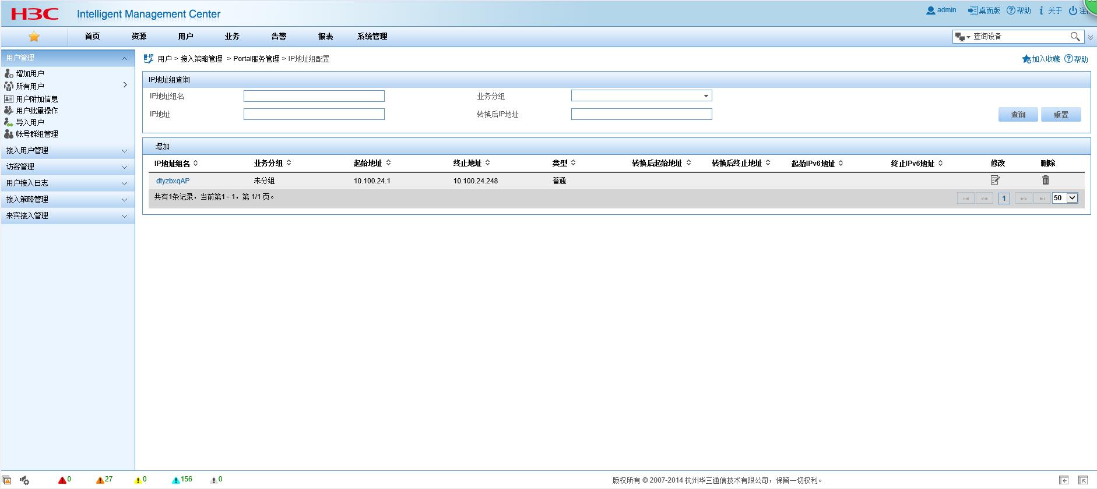Sort by the 类型 column
Viewport: 1097px width, 489px height.
(x=564, y=164)
